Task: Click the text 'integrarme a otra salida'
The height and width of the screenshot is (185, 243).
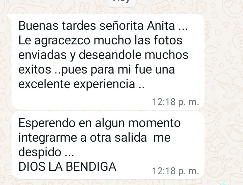Action: [x=83, y=138]
